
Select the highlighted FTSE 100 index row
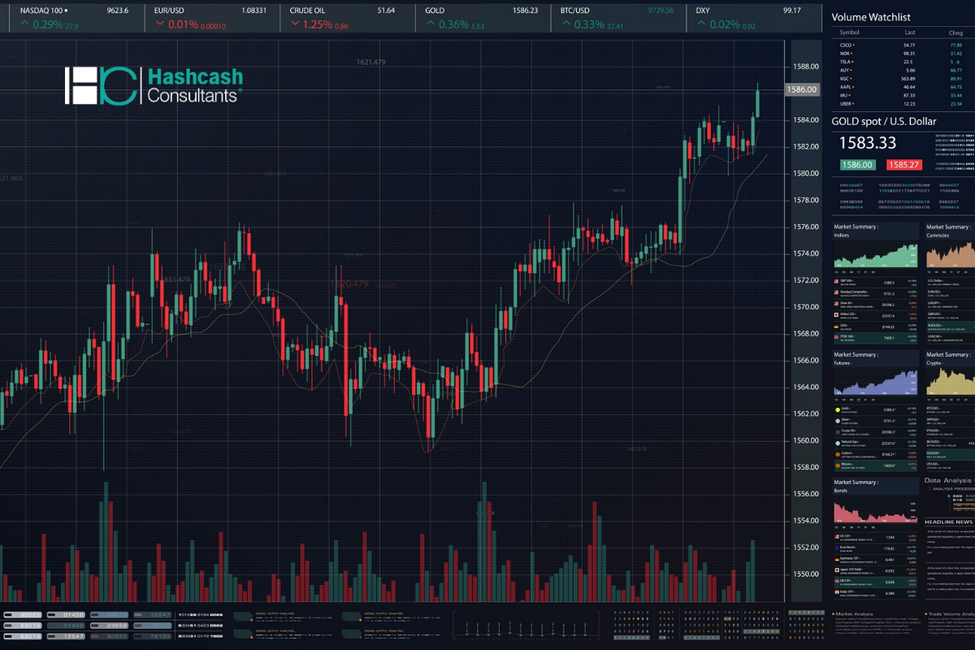[x=876, y=336]
